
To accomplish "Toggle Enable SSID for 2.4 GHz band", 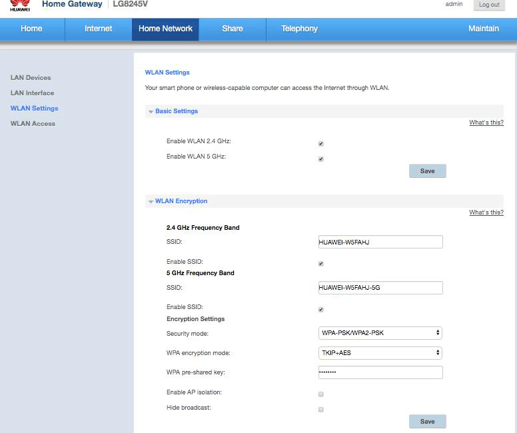I will 321,264.
